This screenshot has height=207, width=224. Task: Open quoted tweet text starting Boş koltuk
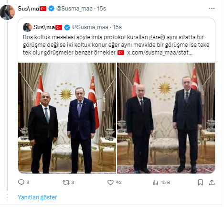[x=116, y=45]
